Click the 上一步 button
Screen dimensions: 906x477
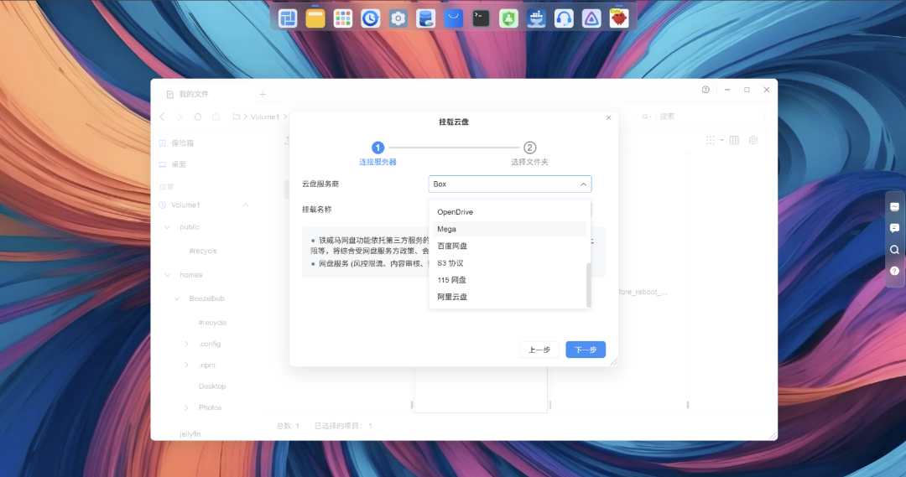539,350
